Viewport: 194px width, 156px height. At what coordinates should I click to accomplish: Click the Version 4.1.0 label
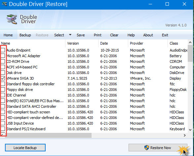click(176, 25)
